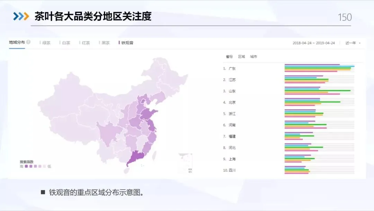Select the 河南 row in the ranking

pyautogui.click(x=288, y=125)
